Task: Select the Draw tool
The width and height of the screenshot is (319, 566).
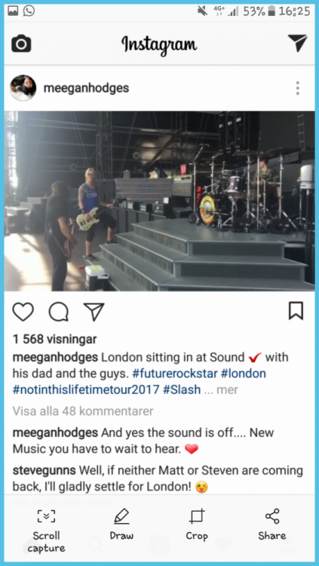Action: 121,524
